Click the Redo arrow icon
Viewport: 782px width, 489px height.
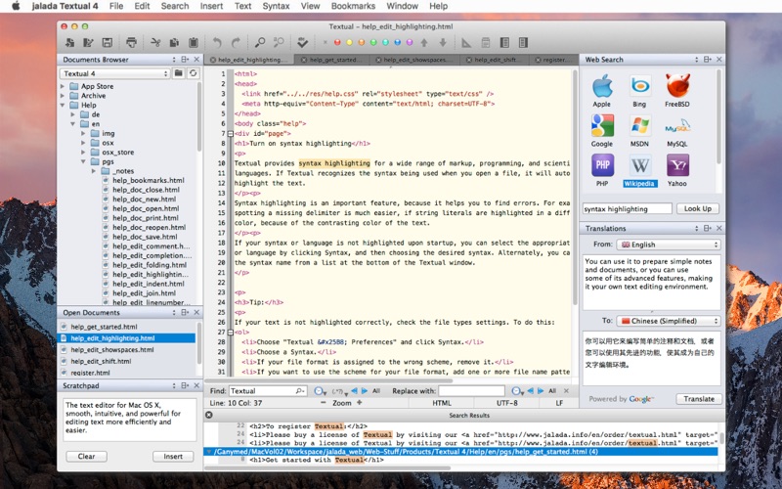(x=236, y=42)
